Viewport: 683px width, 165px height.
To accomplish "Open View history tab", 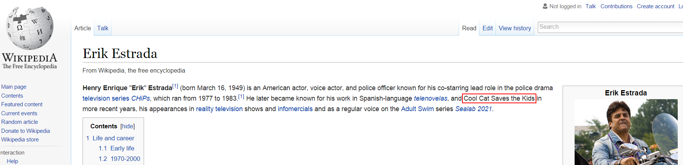I will pos(515,28).
